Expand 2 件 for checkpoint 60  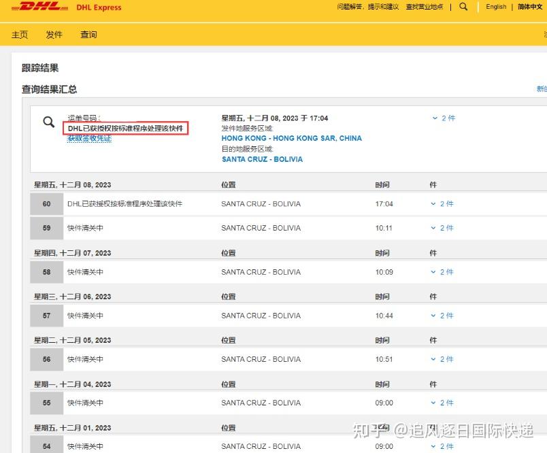tap(442, 204)
